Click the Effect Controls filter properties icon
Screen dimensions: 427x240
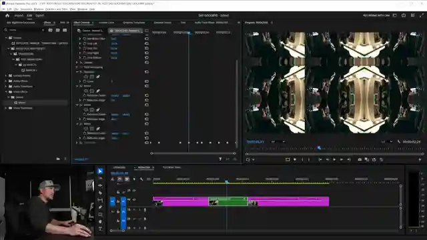tap(220, 159)
